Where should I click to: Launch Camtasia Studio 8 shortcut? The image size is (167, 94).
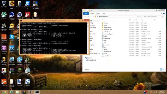click(x=4, y=27)
